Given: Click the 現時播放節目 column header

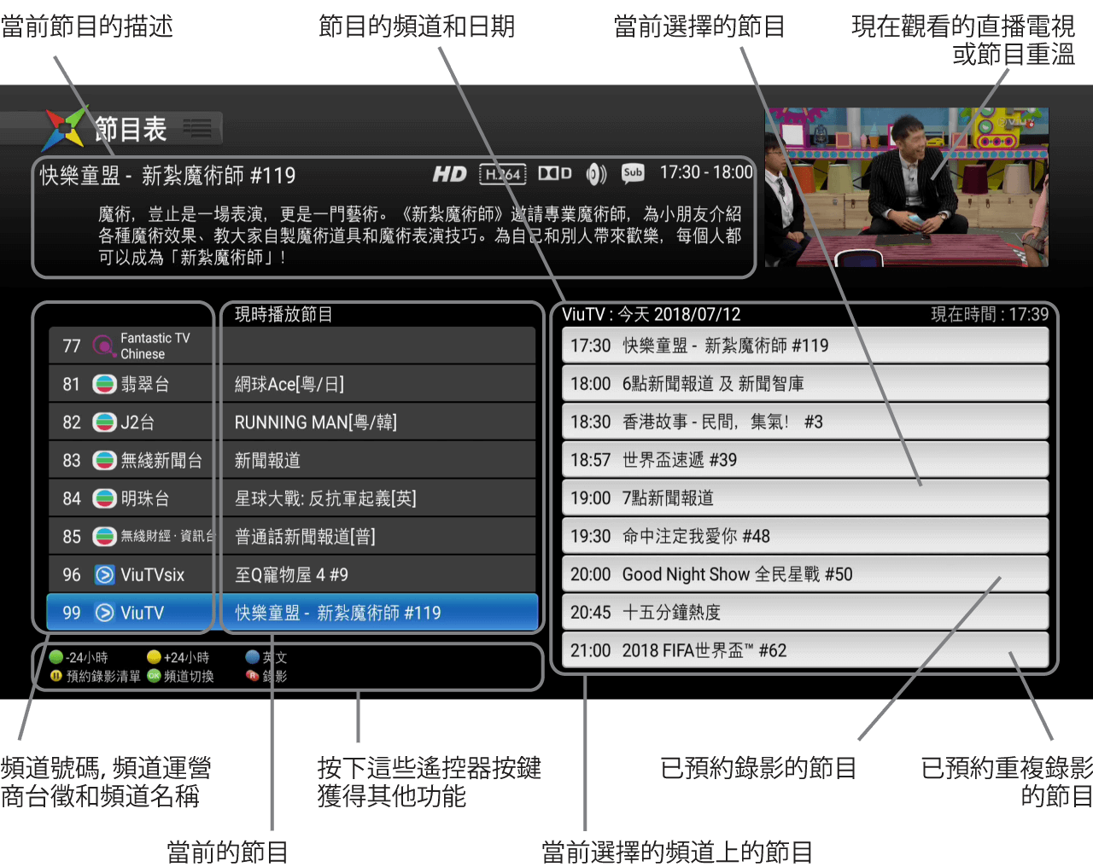Looking at the screenshot, I should [x=283, y=314].
